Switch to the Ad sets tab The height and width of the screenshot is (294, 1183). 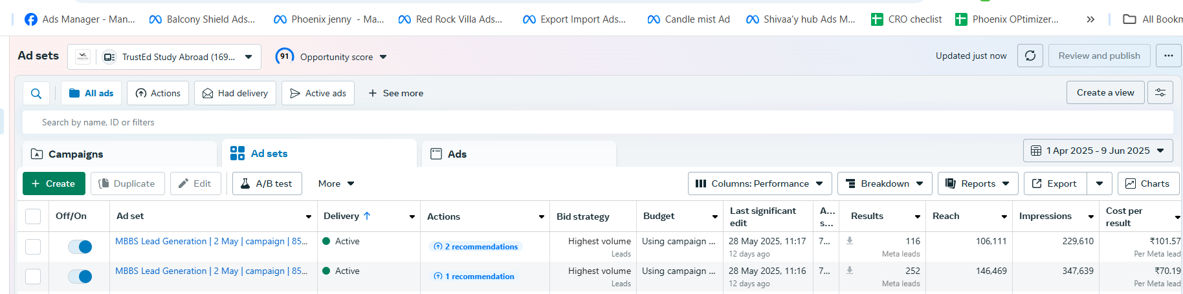coord(319,153)
